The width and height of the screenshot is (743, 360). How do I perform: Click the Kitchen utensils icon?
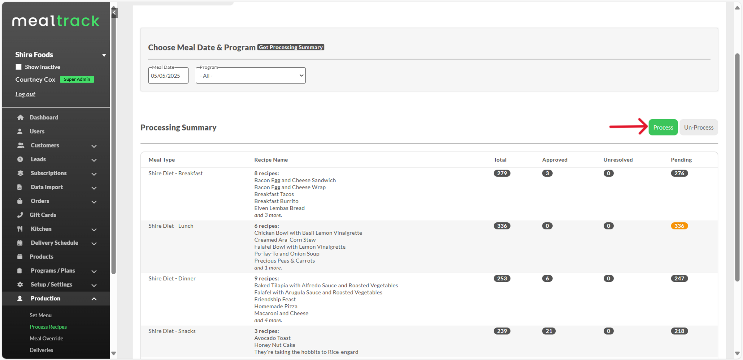pos(20,229)
